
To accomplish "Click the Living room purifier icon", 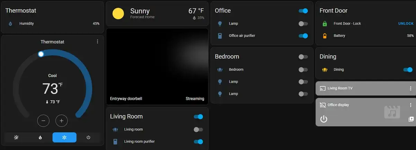I will tap(115, 141).
